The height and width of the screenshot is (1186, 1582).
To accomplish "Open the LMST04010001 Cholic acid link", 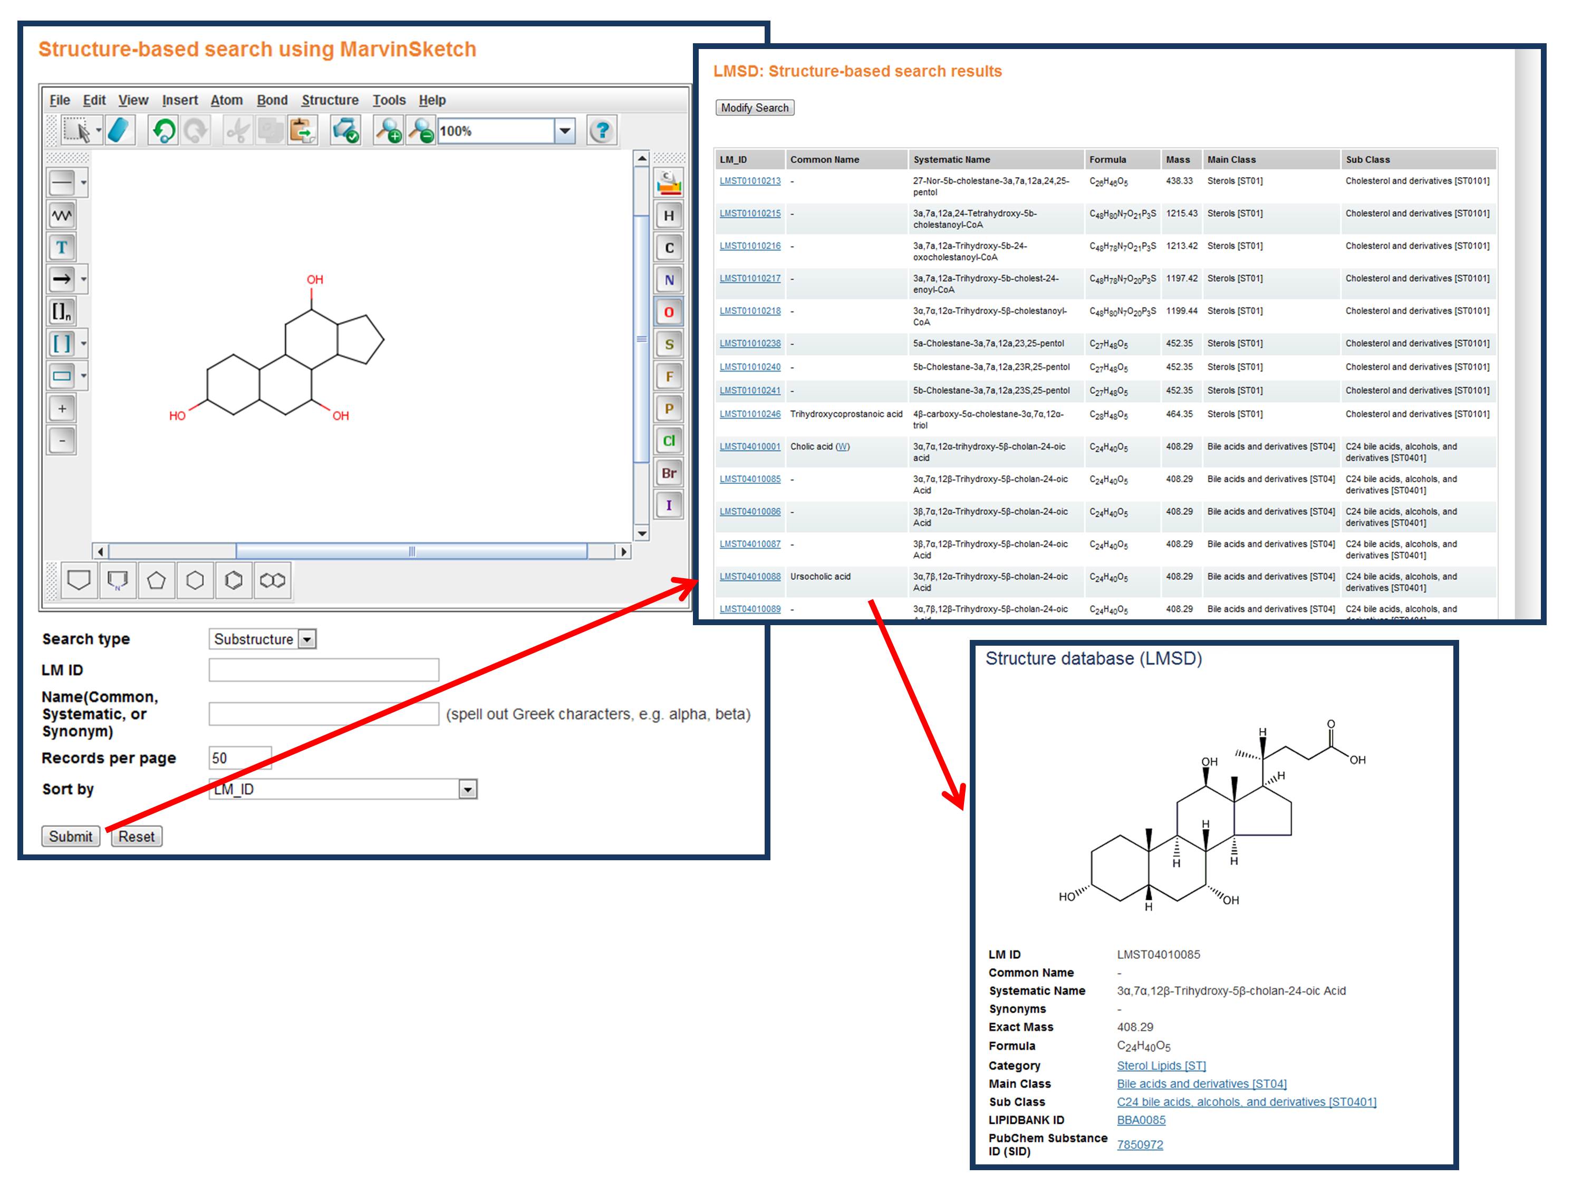I will tap(749, 447).
